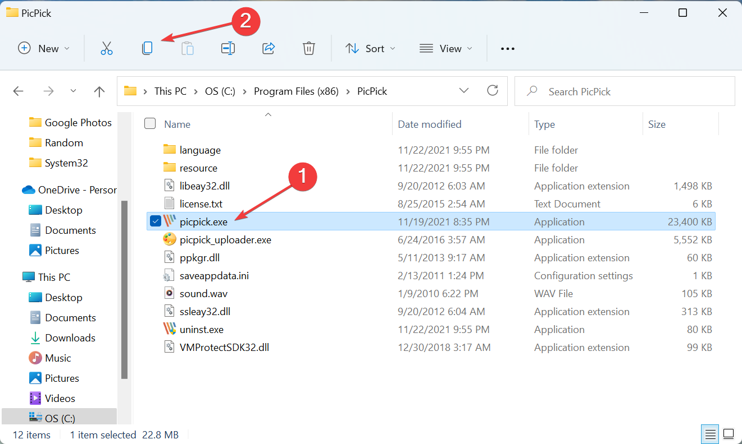Select OneDrive - Personal in sidebar
This screenshot has width=742, height=444.
pyautogui.click(x=70, y=190)
